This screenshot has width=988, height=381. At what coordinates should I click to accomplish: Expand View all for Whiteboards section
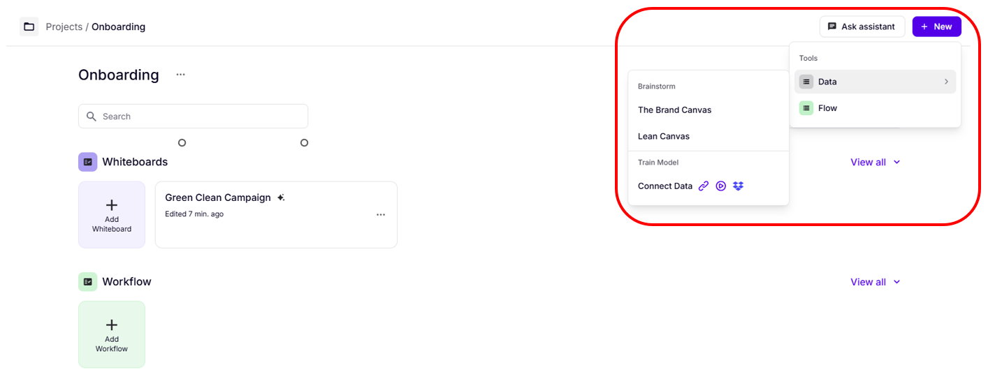pos(876,162)
